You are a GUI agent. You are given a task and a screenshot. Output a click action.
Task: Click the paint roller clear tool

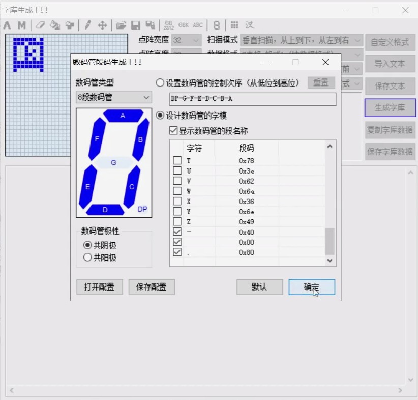(x=70, y=25)
